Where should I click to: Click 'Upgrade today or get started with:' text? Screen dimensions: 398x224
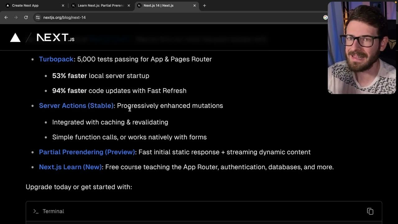tap(79, 187)
